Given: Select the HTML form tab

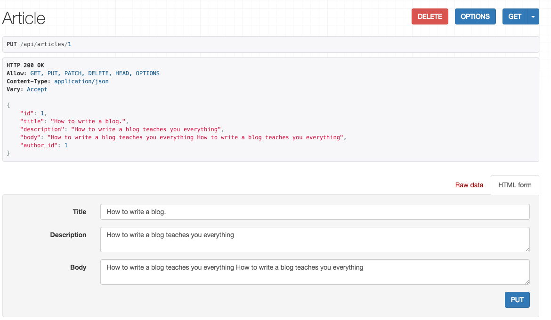Looking at the screenshot, I should pos(515,185).
